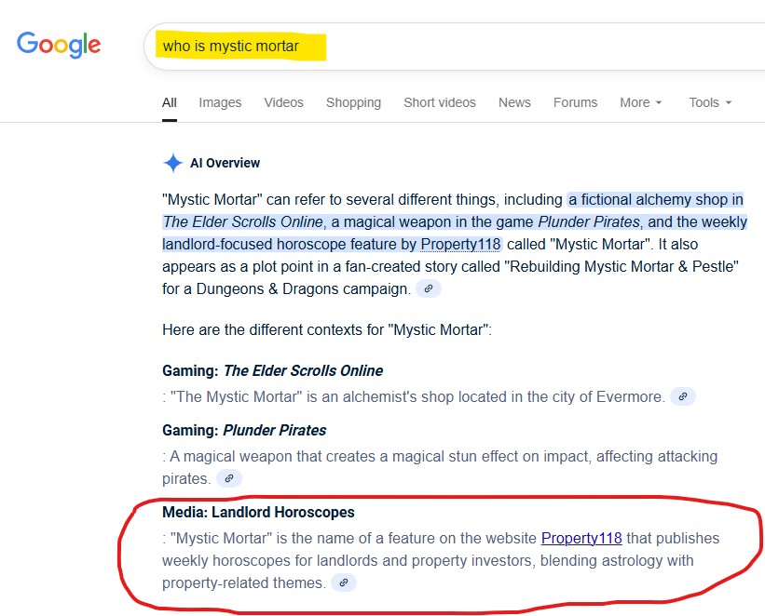
Task: Click the 'Gaming: The Elder Scrolls Online' heading
Action: tap(272, 370)
